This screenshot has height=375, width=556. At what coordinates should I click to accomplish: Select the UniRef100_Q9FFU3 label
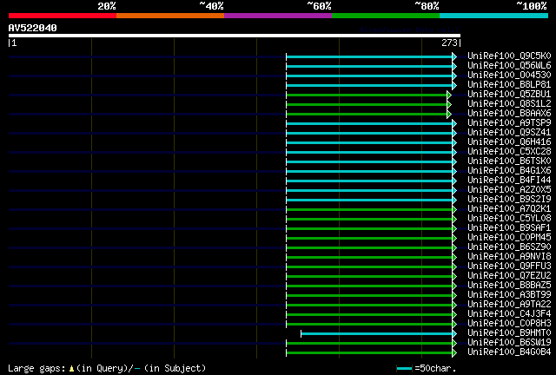pos(509,266)
